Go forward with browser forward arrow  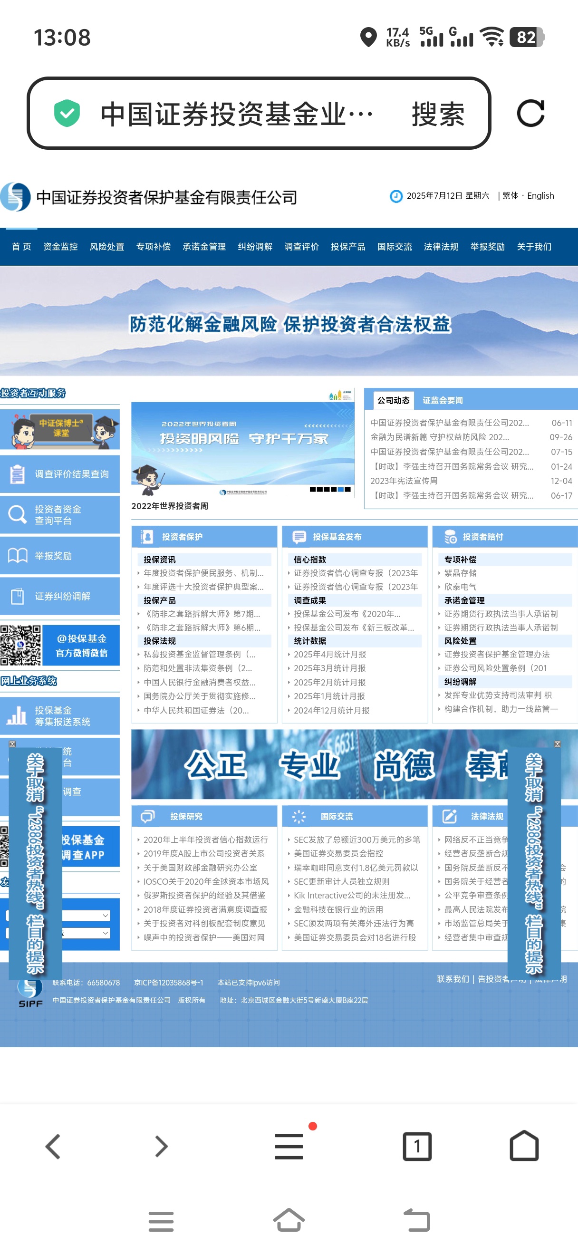(161, 1146)
